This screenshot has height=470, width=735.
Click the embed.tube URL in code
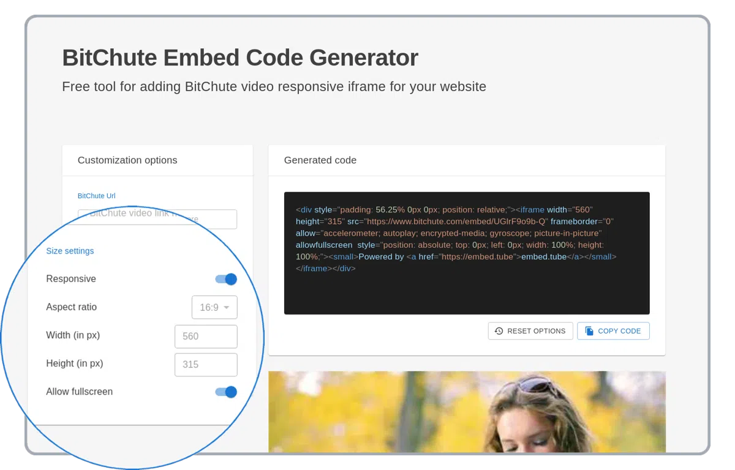[x=480, y=256]
